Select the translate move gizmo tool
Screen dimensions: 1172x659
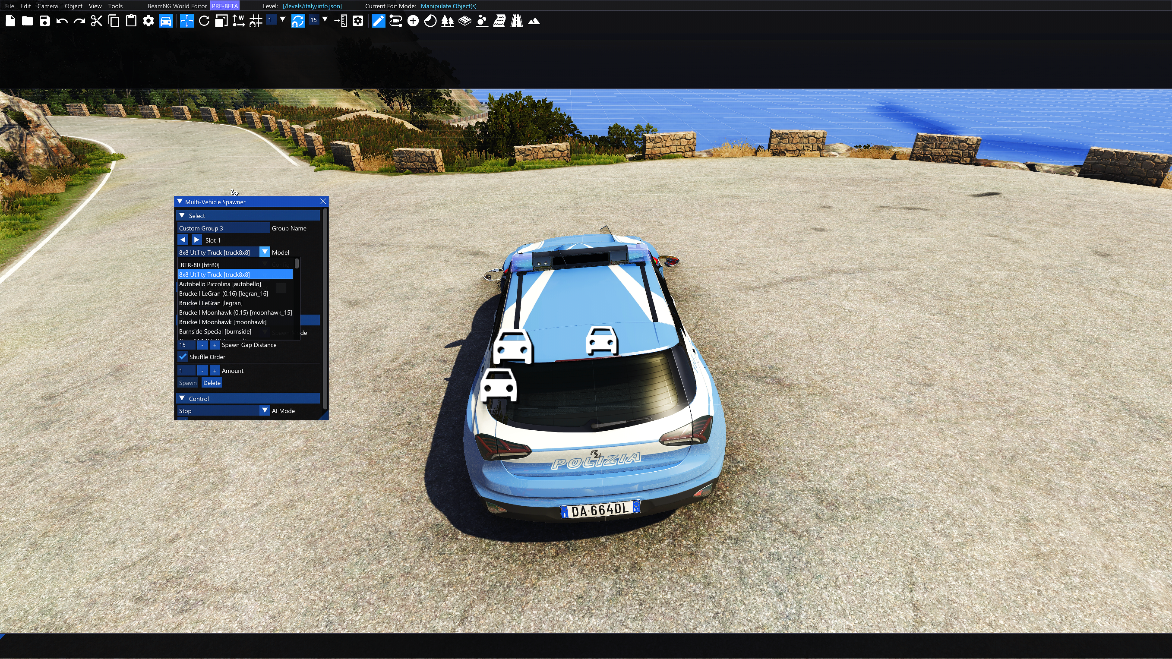pos(186,21)
